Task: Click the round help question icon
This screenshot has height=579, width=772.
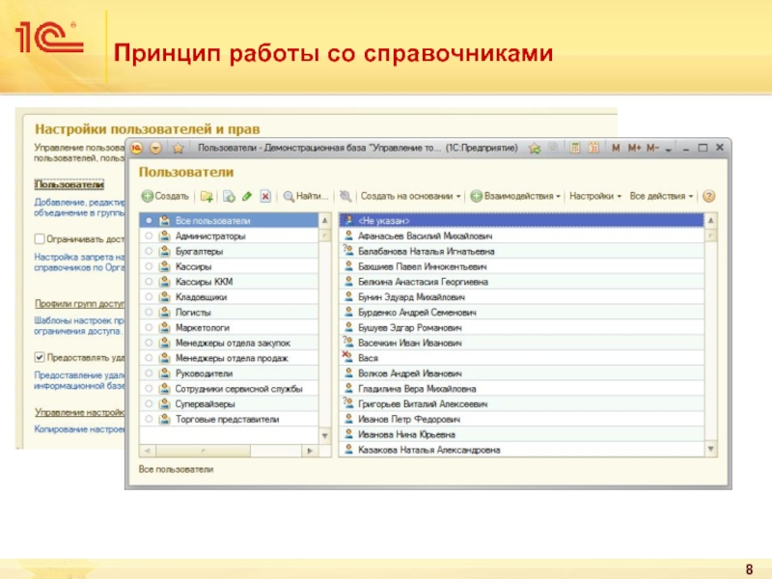Action: (709, 196)
